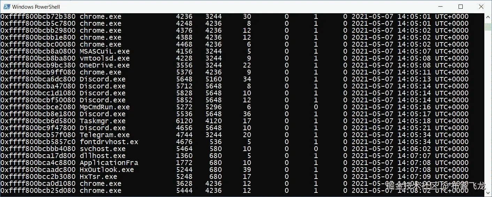Click the 'Windows PowerShell' title text
Image resolution: width=492 pixels, height=197 pixels.
(x=36, y=7)
